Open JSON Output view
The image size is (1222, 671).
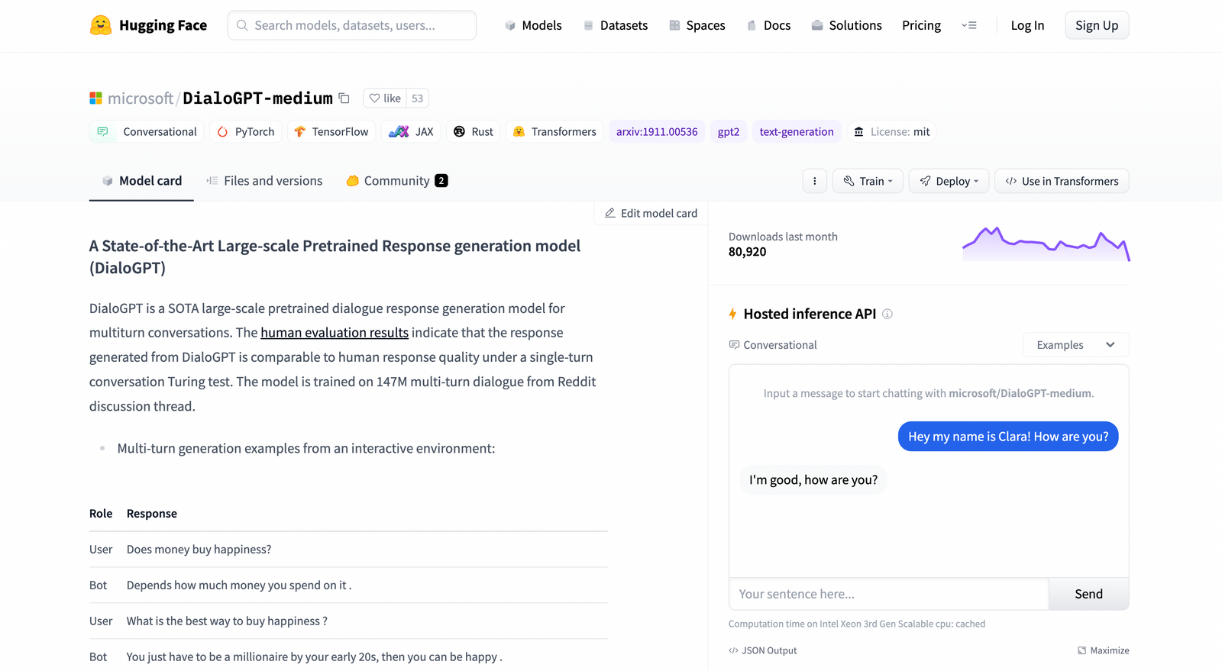point(763,650)
